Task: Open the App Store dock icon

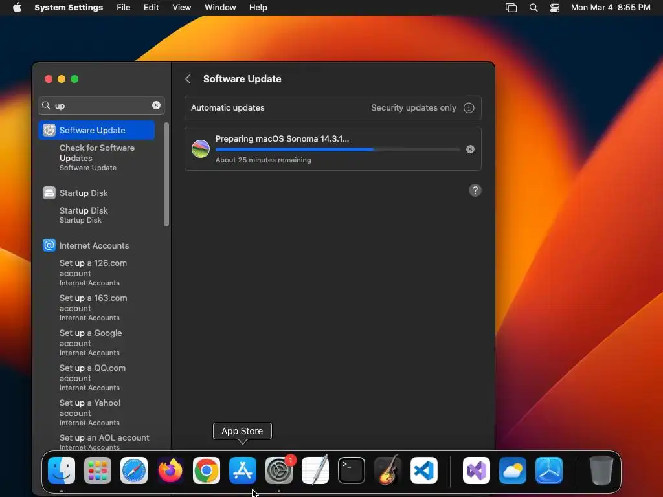Action: 243,470
